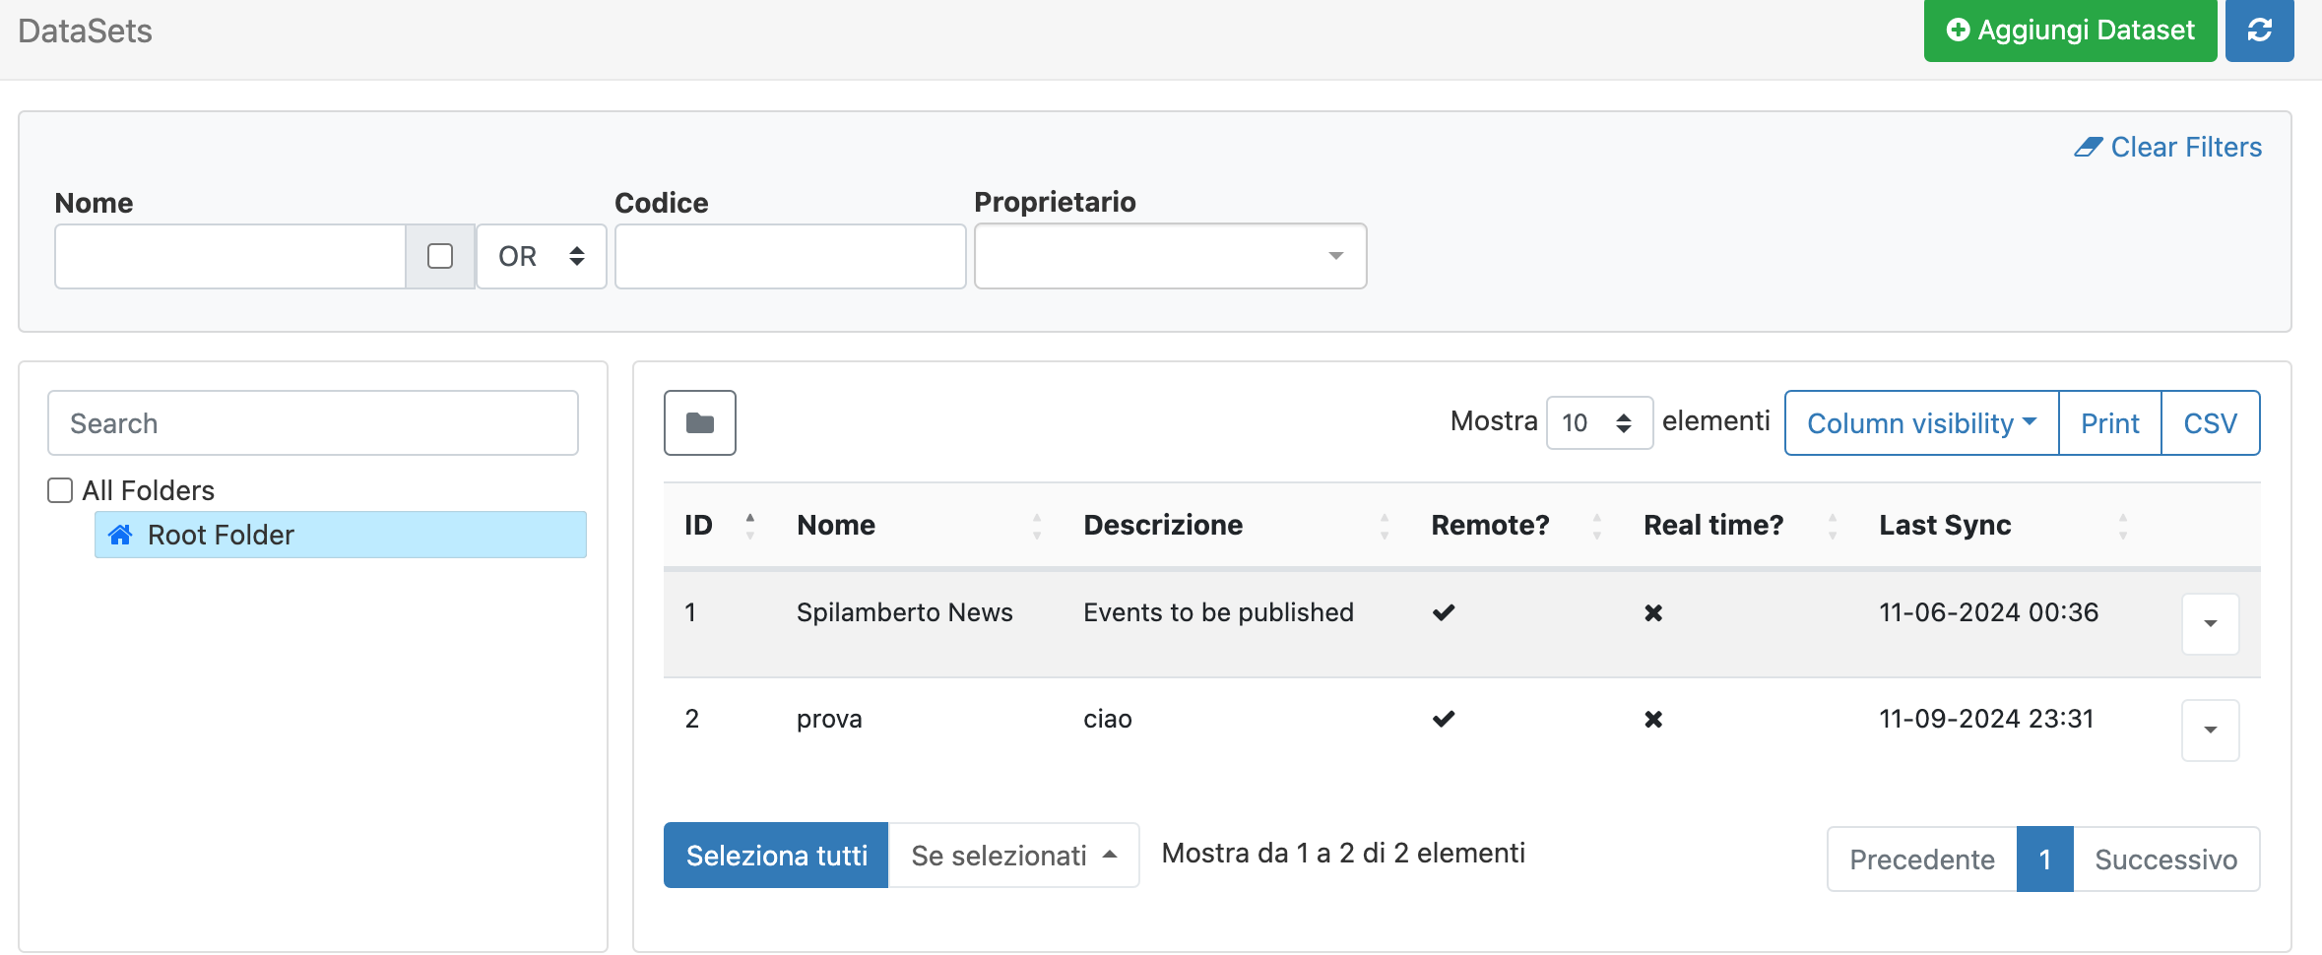
Task: Sort the ID column with its sort icon
Action: (x=749, y=525)
